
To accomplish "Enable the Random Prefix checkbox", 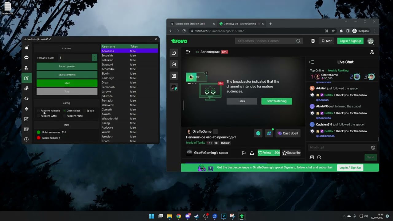I will (64, 116).
